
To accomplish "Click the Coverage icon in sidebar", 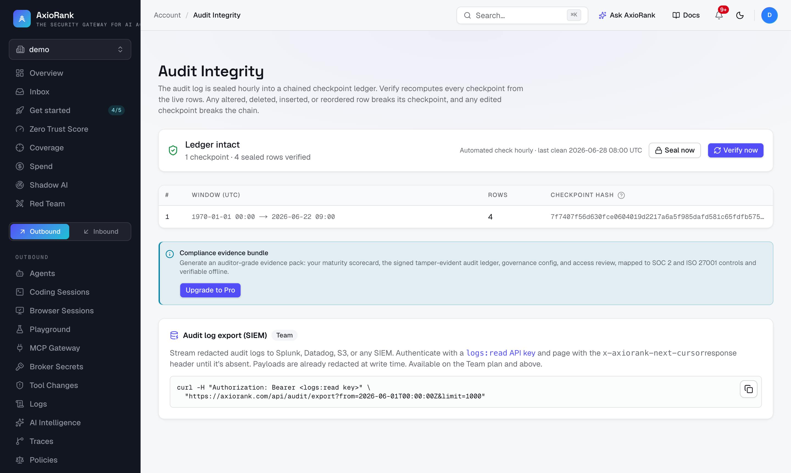I will click(x=20, y=148).
